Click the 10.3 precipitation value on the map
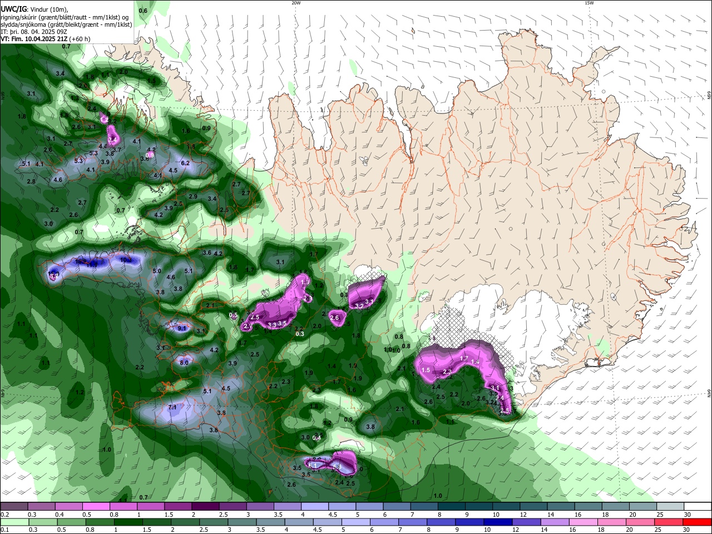Image resolution: width=712 pixels, height=534 pixels. click(126, 260)
